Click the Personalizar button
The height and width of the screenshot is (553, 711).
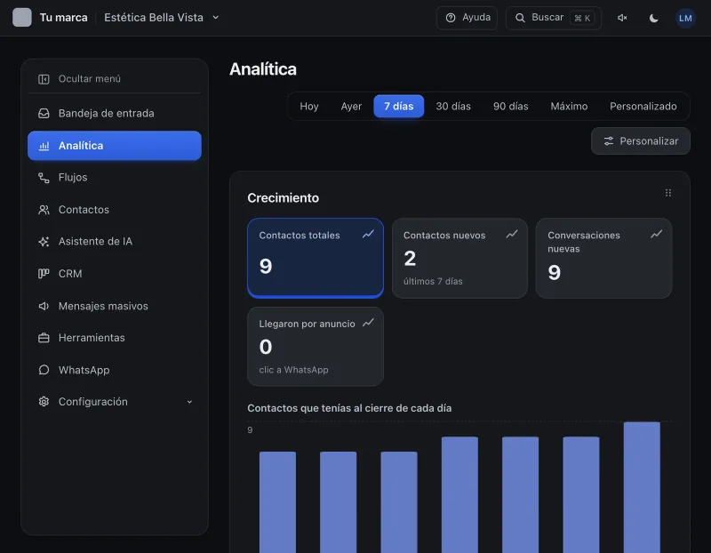[640, 141]
